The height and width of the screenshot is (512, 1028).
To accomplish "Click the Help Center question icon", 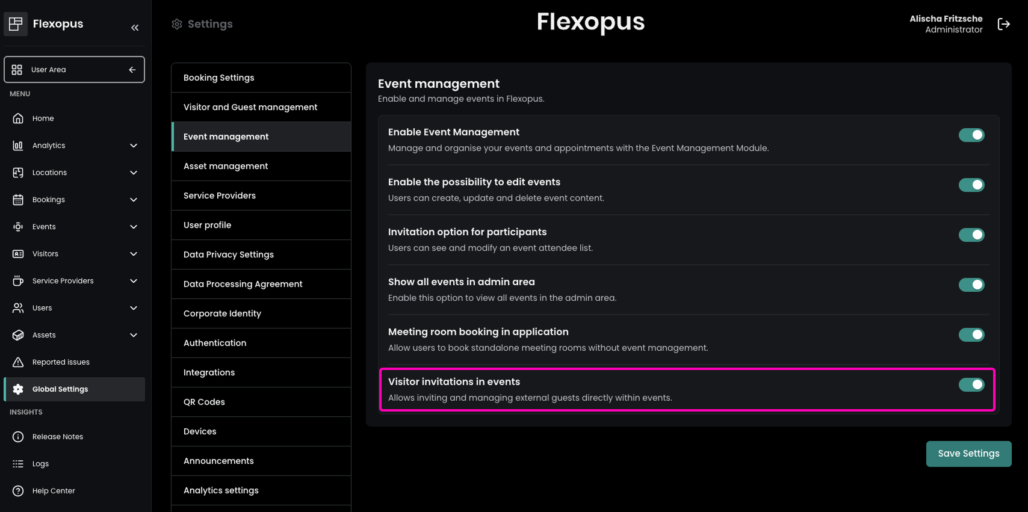I will point(18,491).
